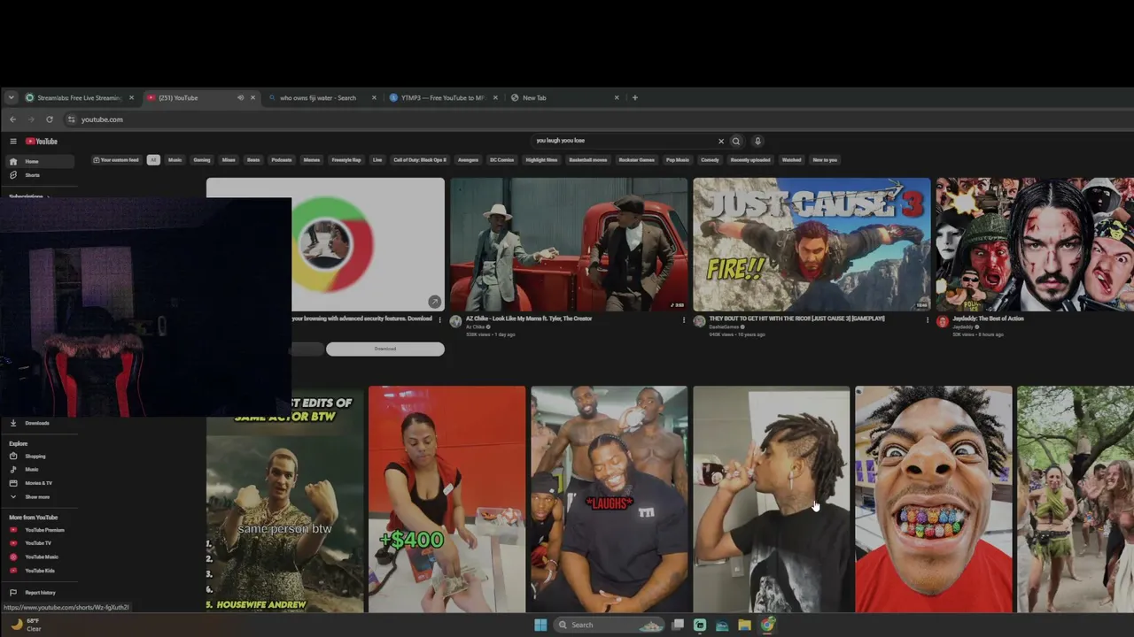Viewport: 1134px width, 637px height.
Task: Close the Streamlabs tab
Action: coord(132,98)
